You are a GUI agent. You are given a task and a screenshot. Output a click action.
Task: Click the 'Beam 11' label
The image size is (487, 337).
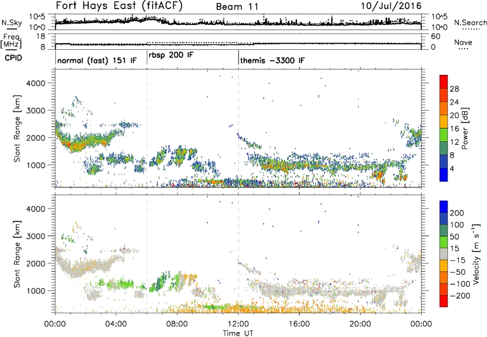[237, 7]
